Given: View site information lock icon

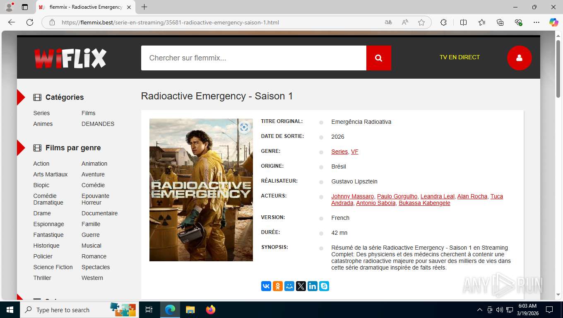Looking at the screenshot, I should (52, 22).
